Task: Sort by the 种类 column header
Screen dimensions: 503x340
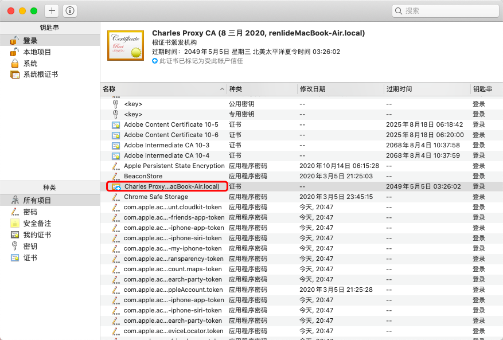Action: (x=262, y=89)
